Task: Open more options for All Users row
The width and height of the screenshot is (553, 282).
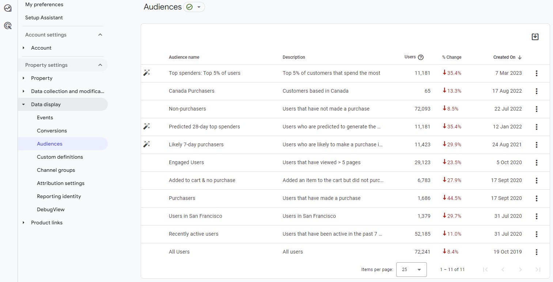Action: 537,252
